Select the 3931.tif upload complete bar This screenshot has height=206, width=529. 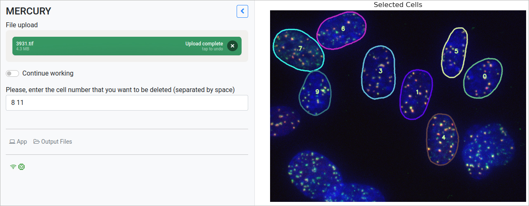click(103, 46)
